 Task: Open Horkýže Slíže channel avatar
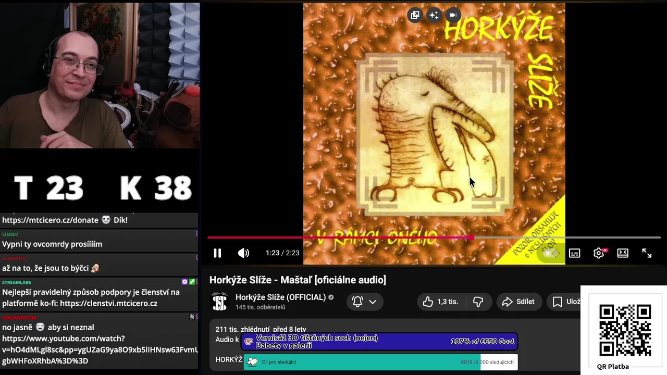(x=219, y=302)
